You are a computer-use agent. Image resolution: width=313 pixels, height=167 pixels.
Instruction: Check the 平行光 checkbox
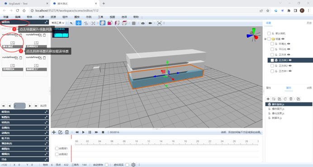tap(272, 49)
